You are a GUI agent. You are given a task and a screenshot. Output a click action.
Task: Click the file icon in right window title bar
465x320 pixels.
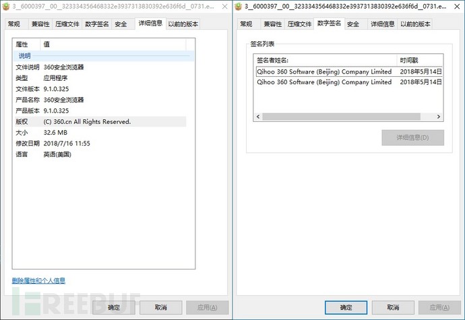point(238,6)
